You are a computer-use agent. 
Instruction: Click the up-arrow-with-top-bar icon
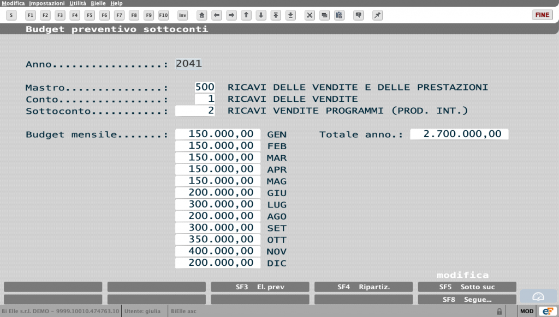(x=276, y=15)
